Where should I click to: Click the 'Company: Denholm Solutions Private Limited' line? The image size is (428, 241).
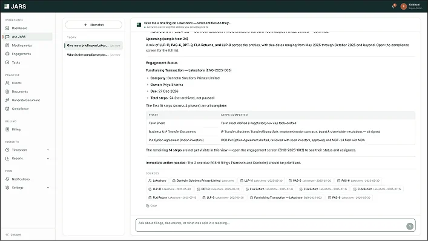(185, 78)
